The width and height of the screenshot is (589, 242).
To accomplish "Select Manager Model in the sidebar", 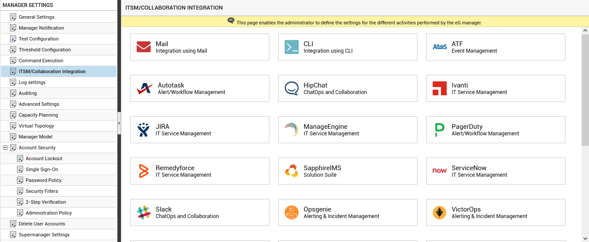I will pyautogui.click(x=36, y=137).
